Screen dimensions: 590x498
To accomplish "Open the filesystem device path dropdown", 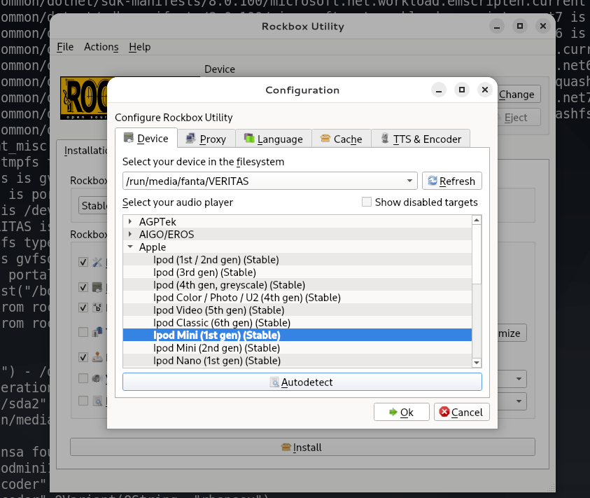I will (409, 181).
